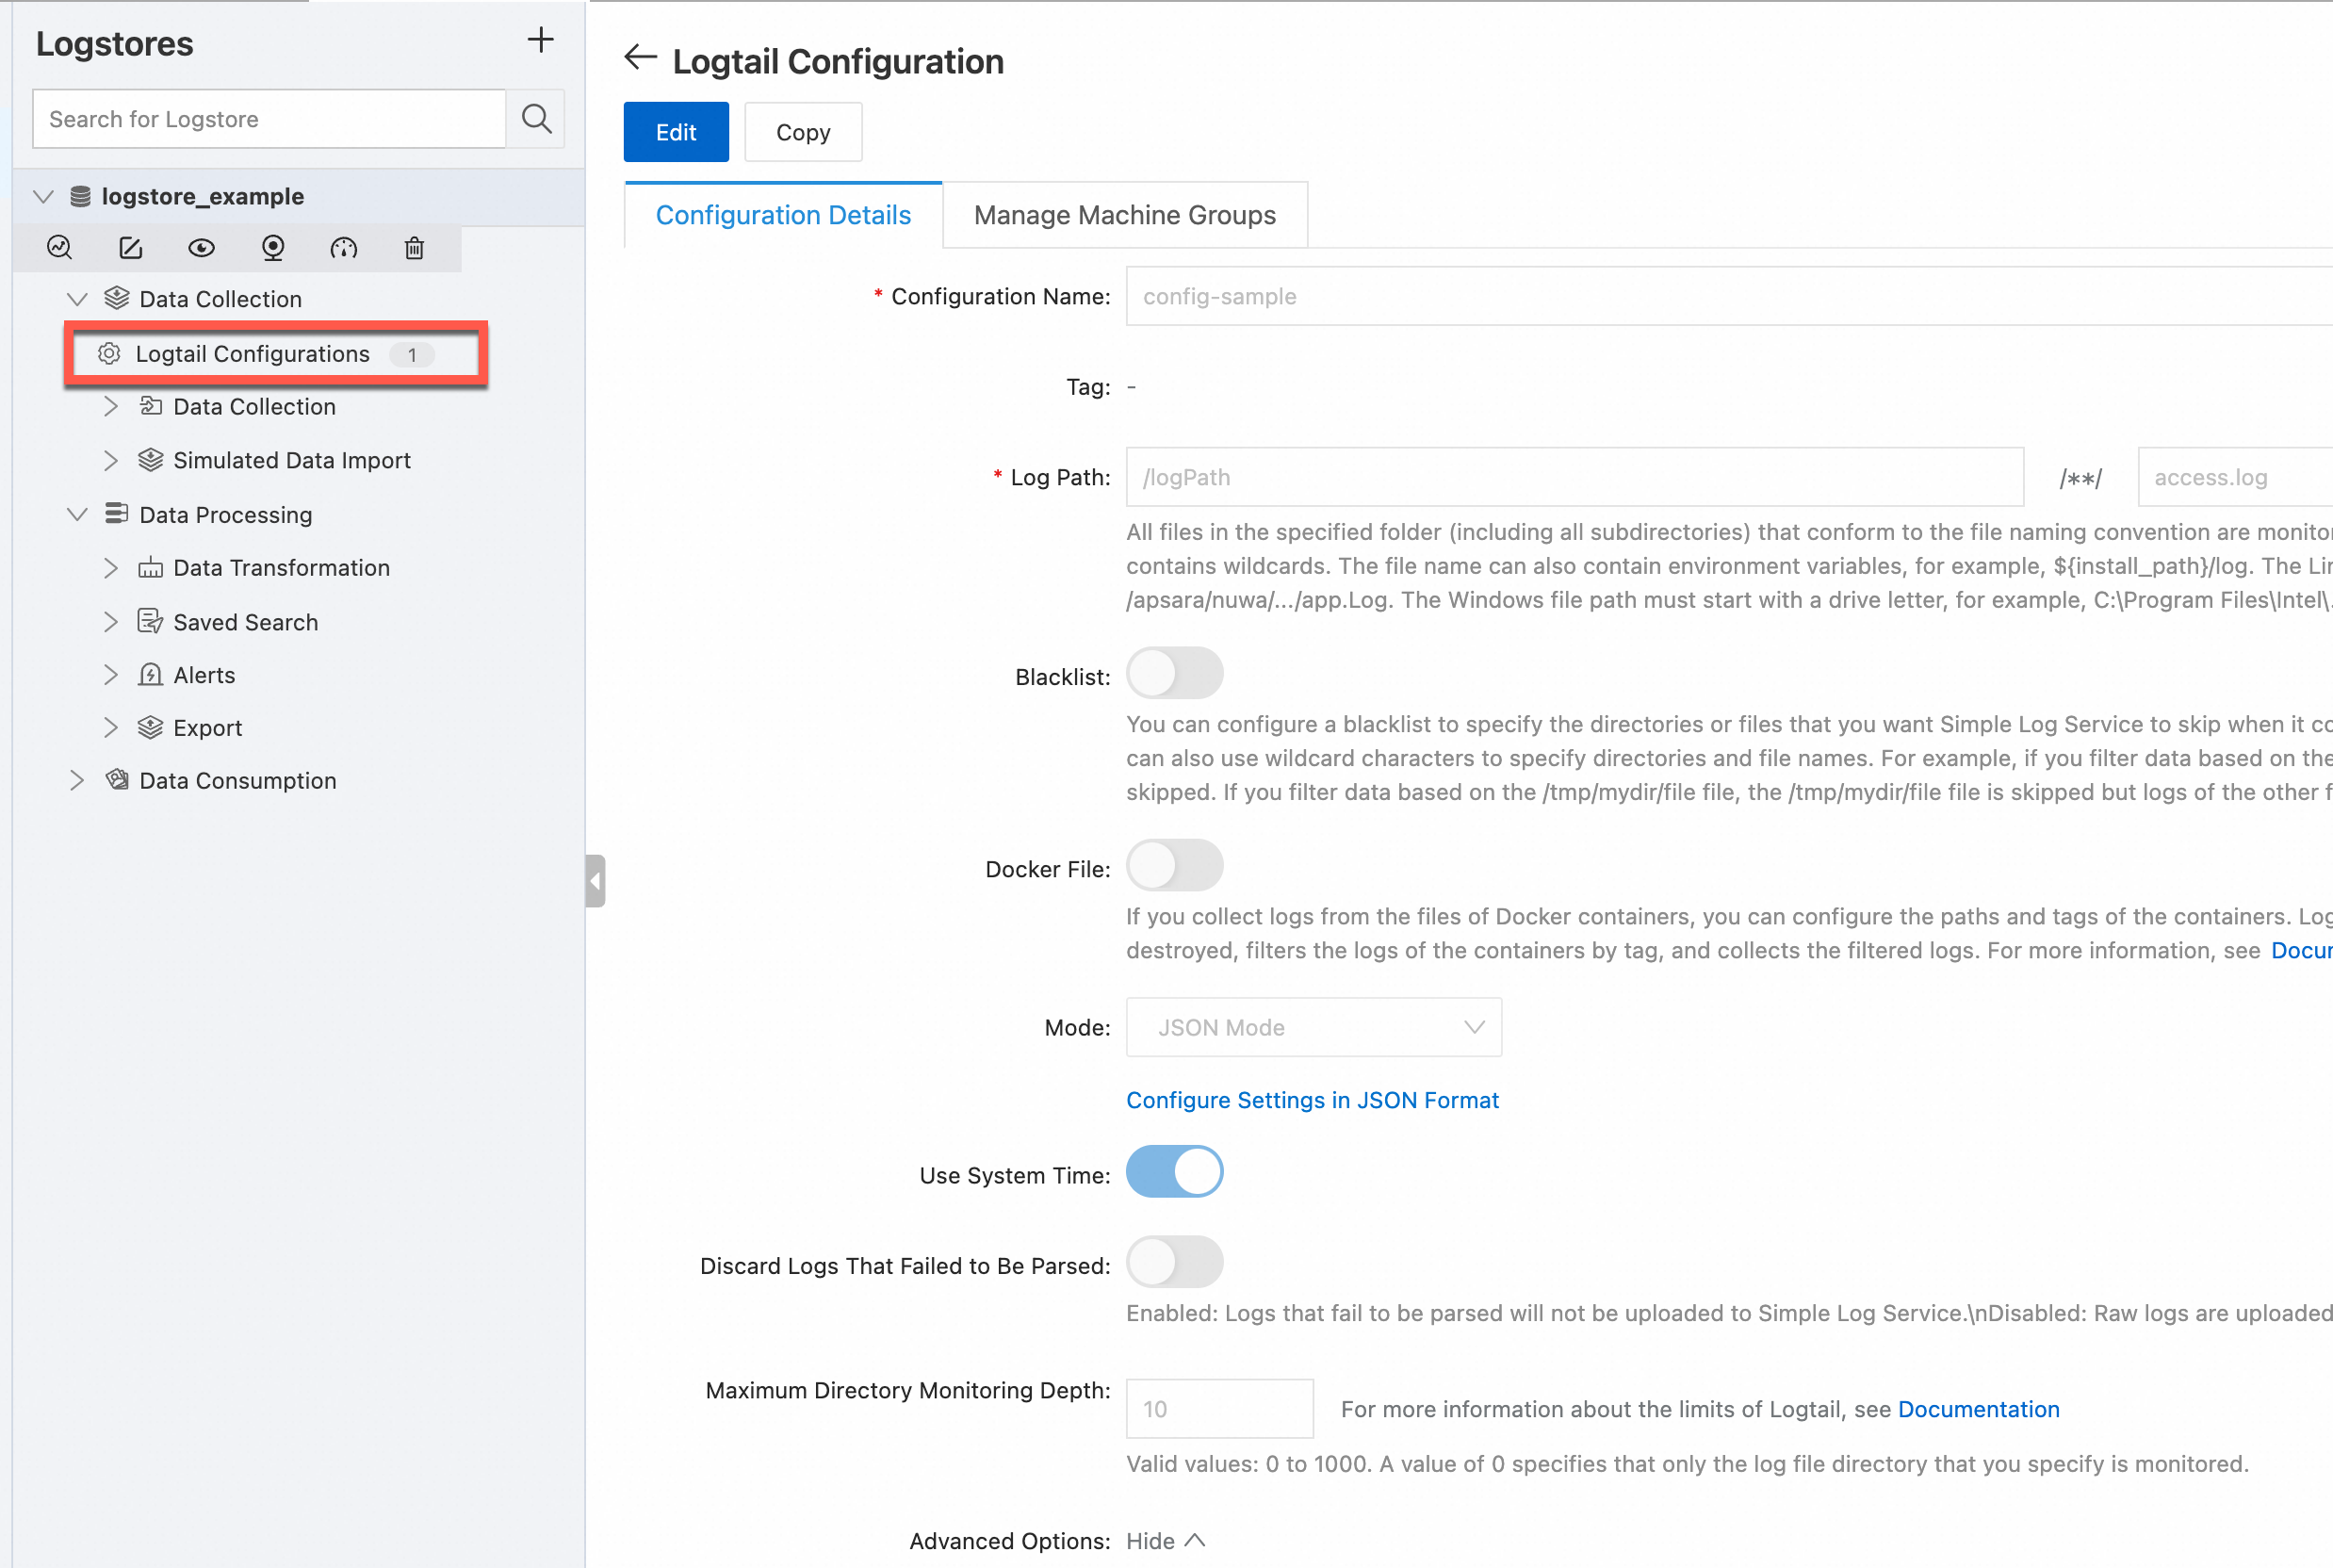2333x1568 pixels.
Task: Expand the Export chevron
Action: coord(111,728)
